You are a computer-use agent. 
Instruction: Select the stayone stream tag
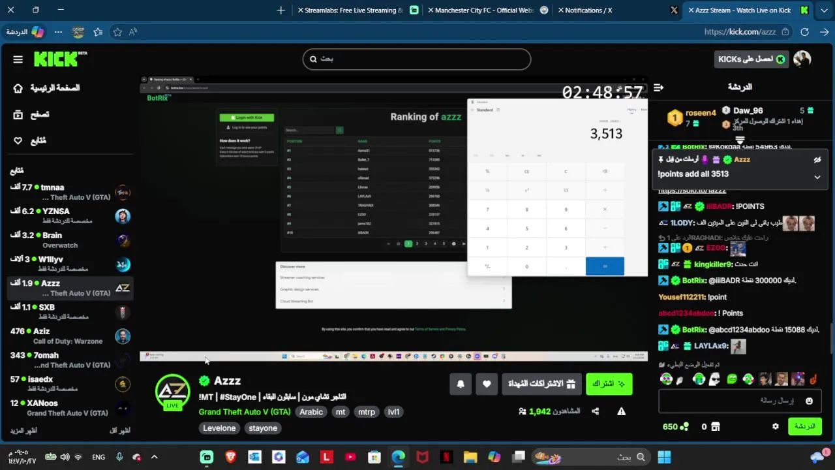(263, 428)
